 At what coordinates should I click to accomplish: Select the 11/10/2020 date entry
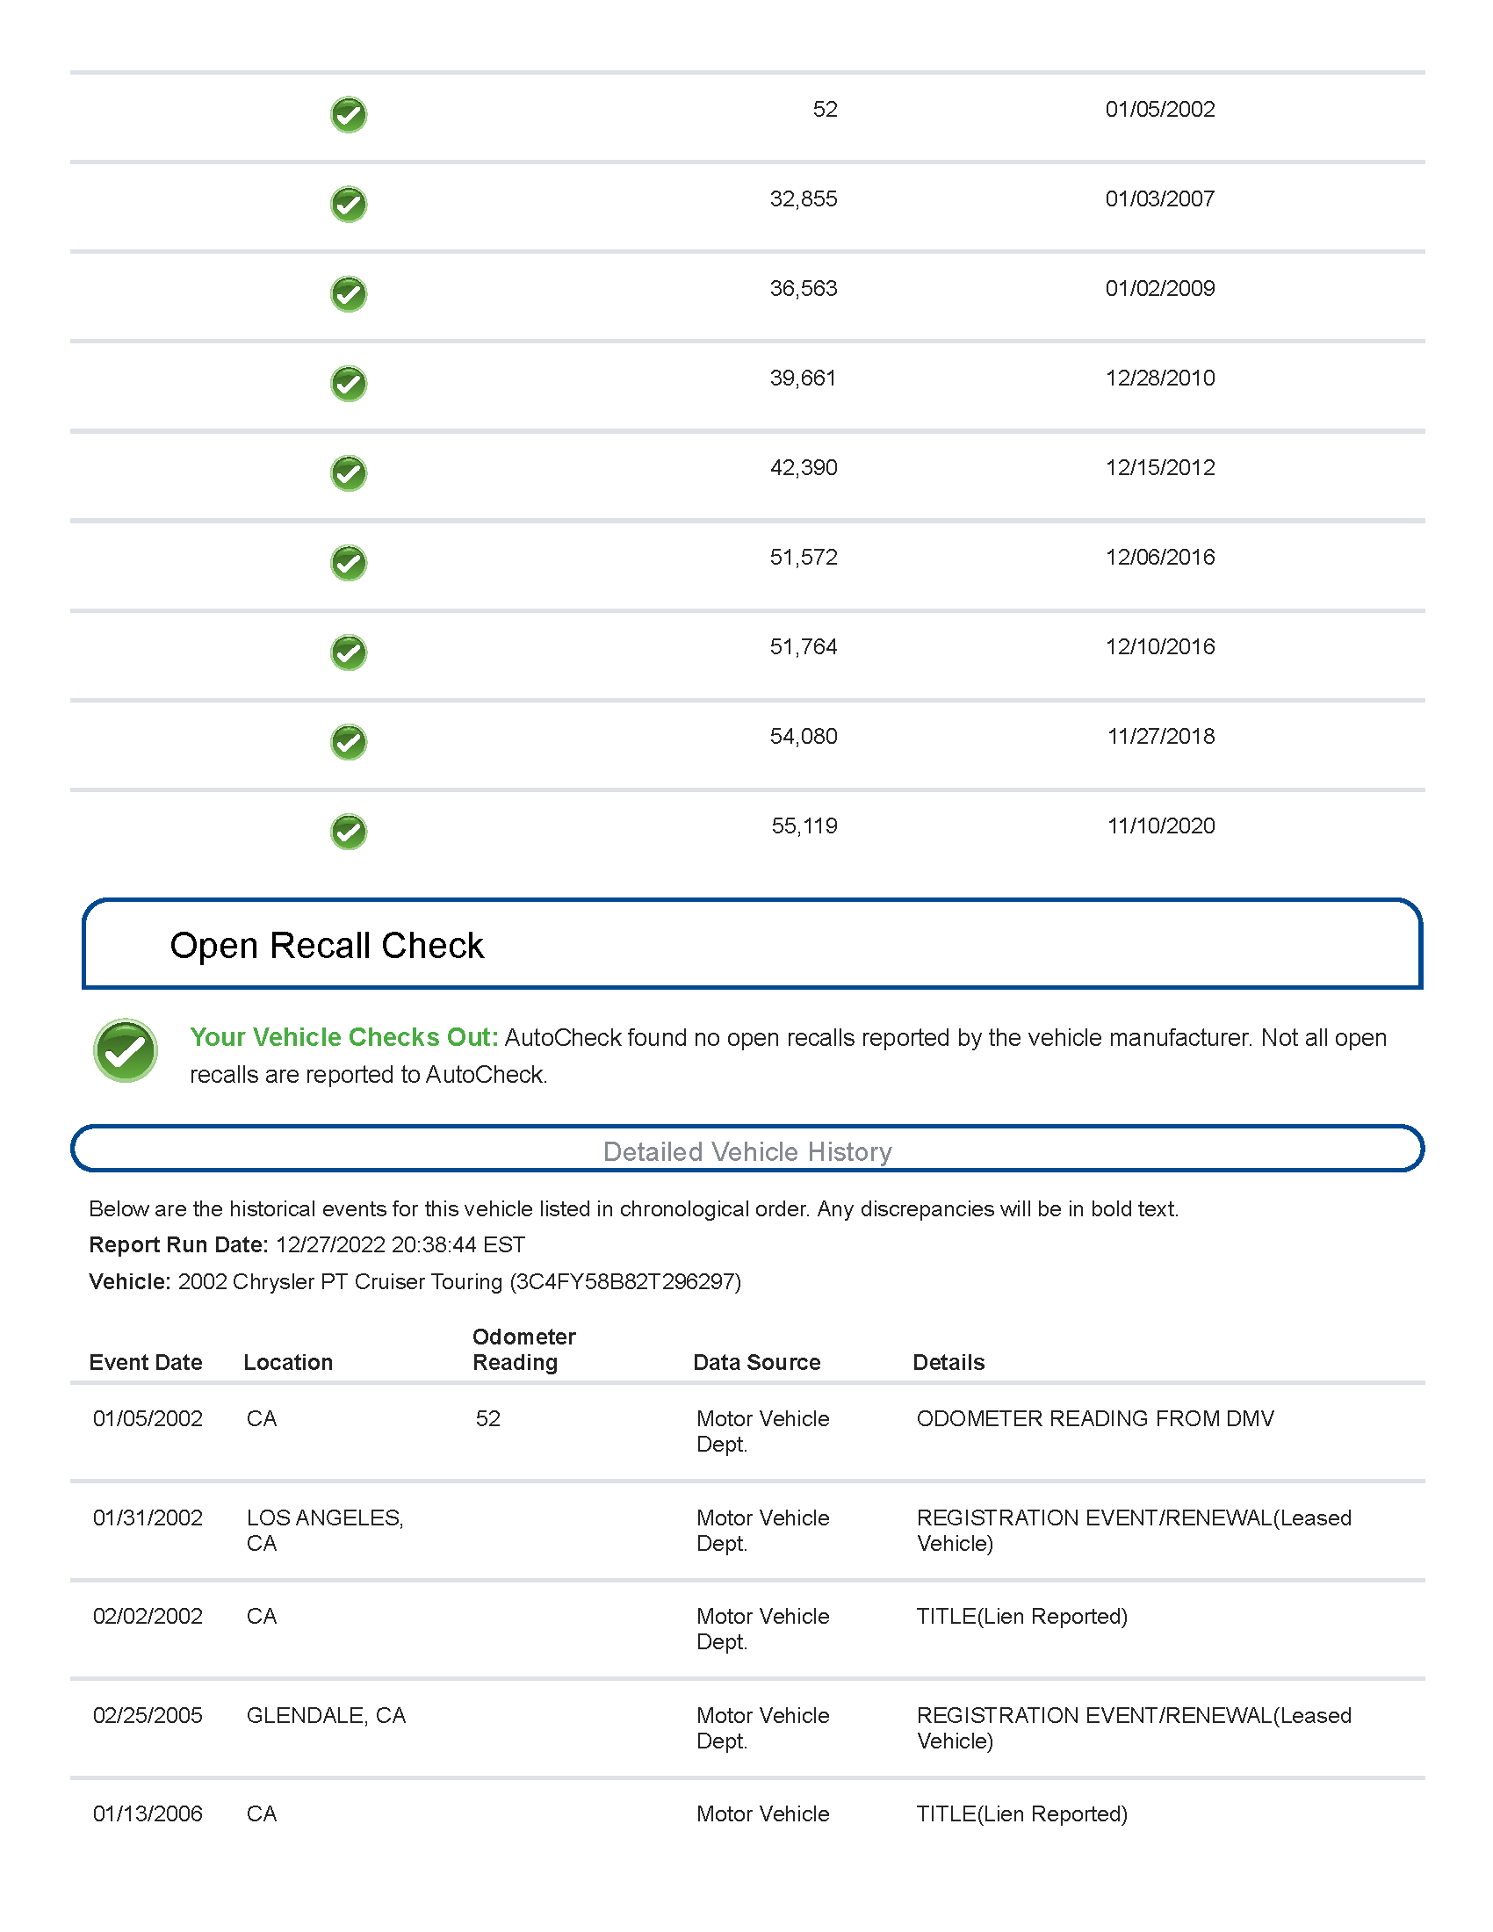[1160, 825]
